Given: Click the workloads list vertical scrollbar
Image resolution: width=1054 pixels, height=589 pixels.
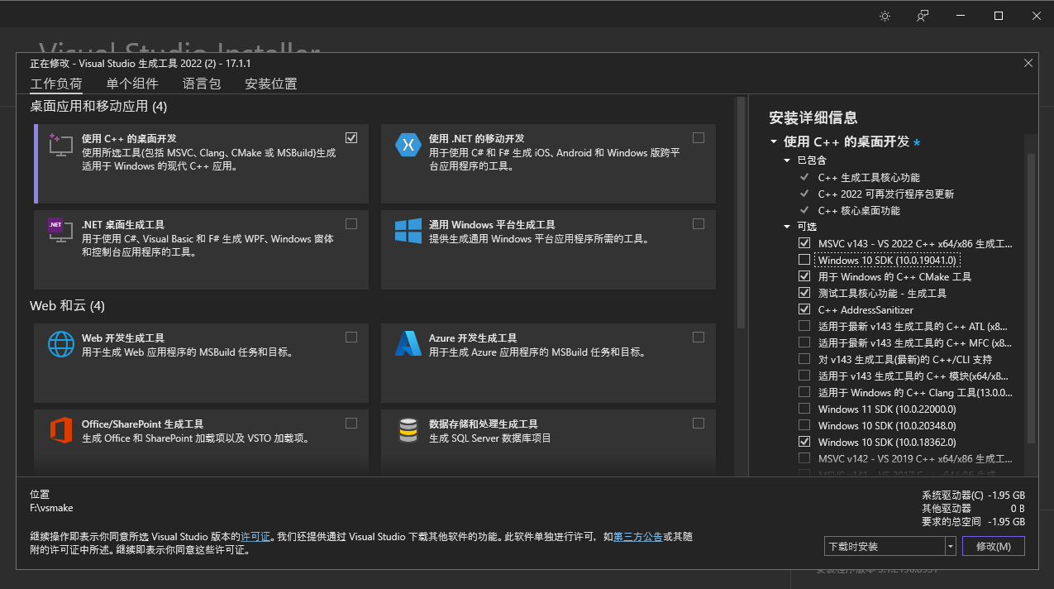Looking at the screenshot, I should tap(741, 213).
